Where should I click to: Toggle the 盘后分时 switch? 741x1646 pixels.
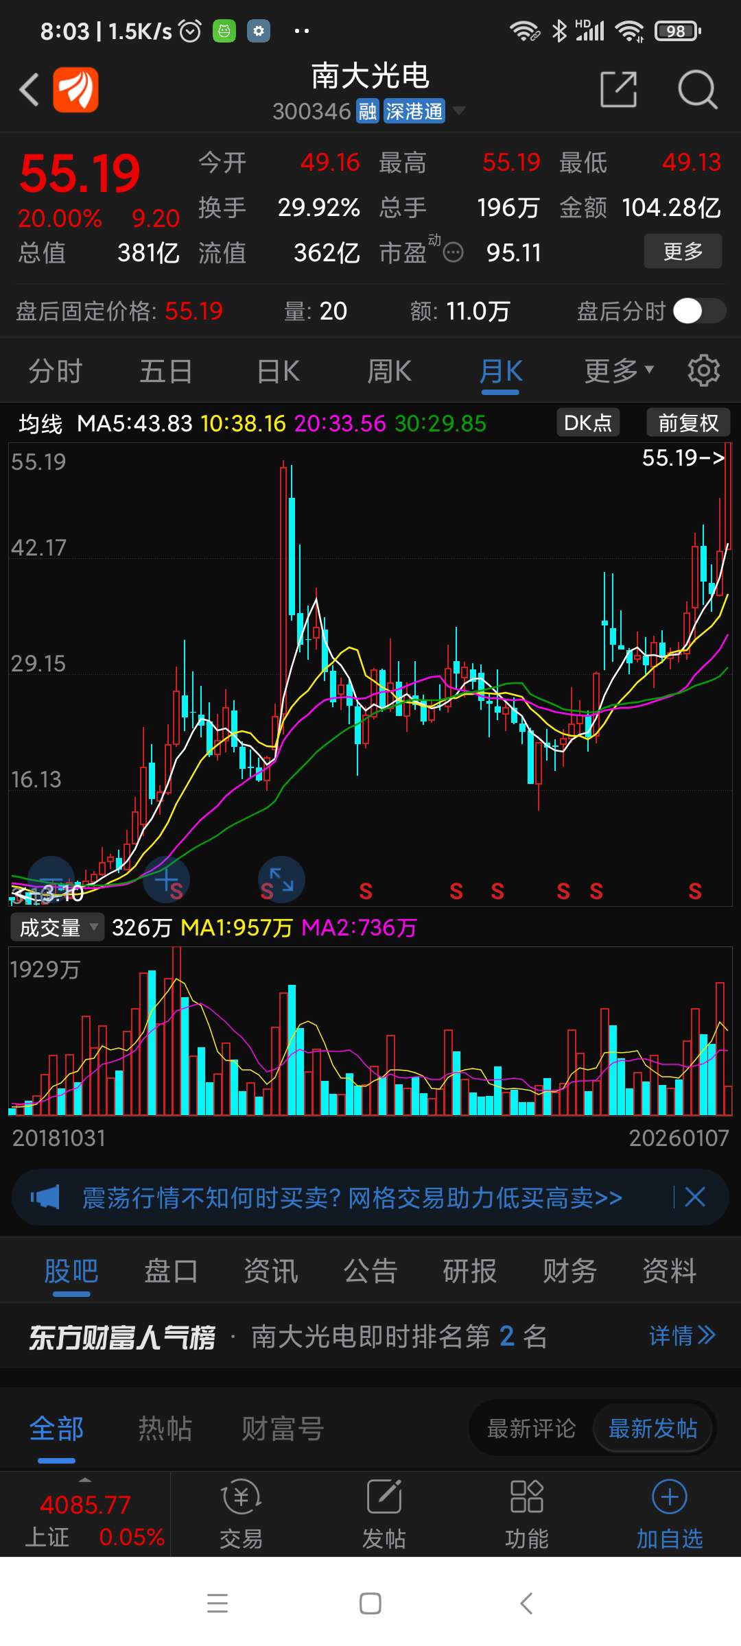coord(699,311)
